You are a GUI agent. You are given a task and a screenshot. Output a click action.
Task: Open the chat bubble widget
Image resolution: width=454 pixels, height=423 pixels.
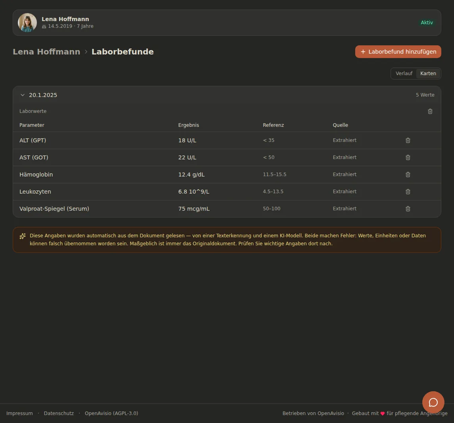point(433,402)
